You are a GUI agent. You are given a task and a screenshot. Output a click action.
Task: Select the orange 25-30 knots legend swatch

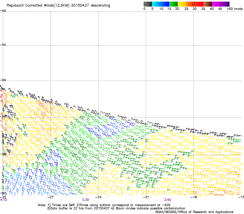pyautogui.click(x=191, y=4)
